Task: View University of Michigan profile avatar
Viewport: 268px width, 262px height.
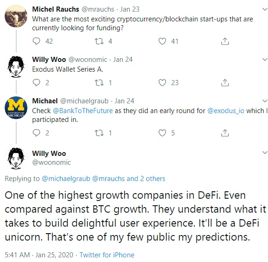Action: click(16, 107)
